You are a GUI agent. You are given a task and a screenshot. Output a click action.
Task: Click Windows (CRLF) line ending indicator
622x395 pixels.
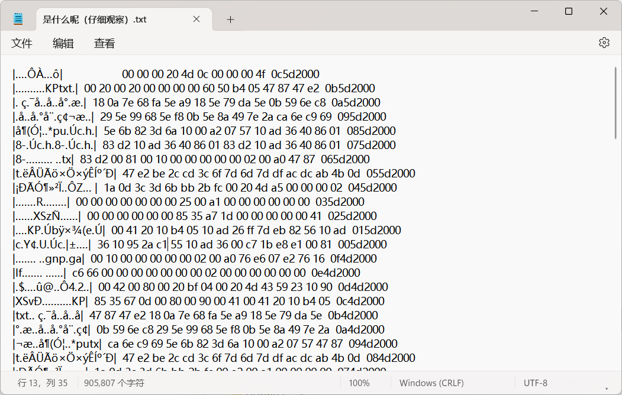pos(431,383)
